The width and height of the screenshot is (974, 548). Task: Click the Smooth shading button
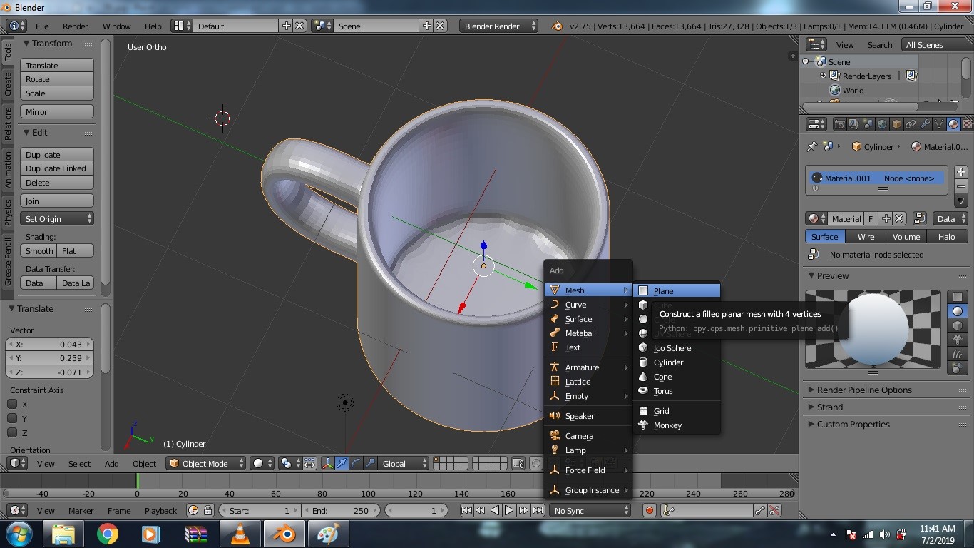(x=39, y=251)
